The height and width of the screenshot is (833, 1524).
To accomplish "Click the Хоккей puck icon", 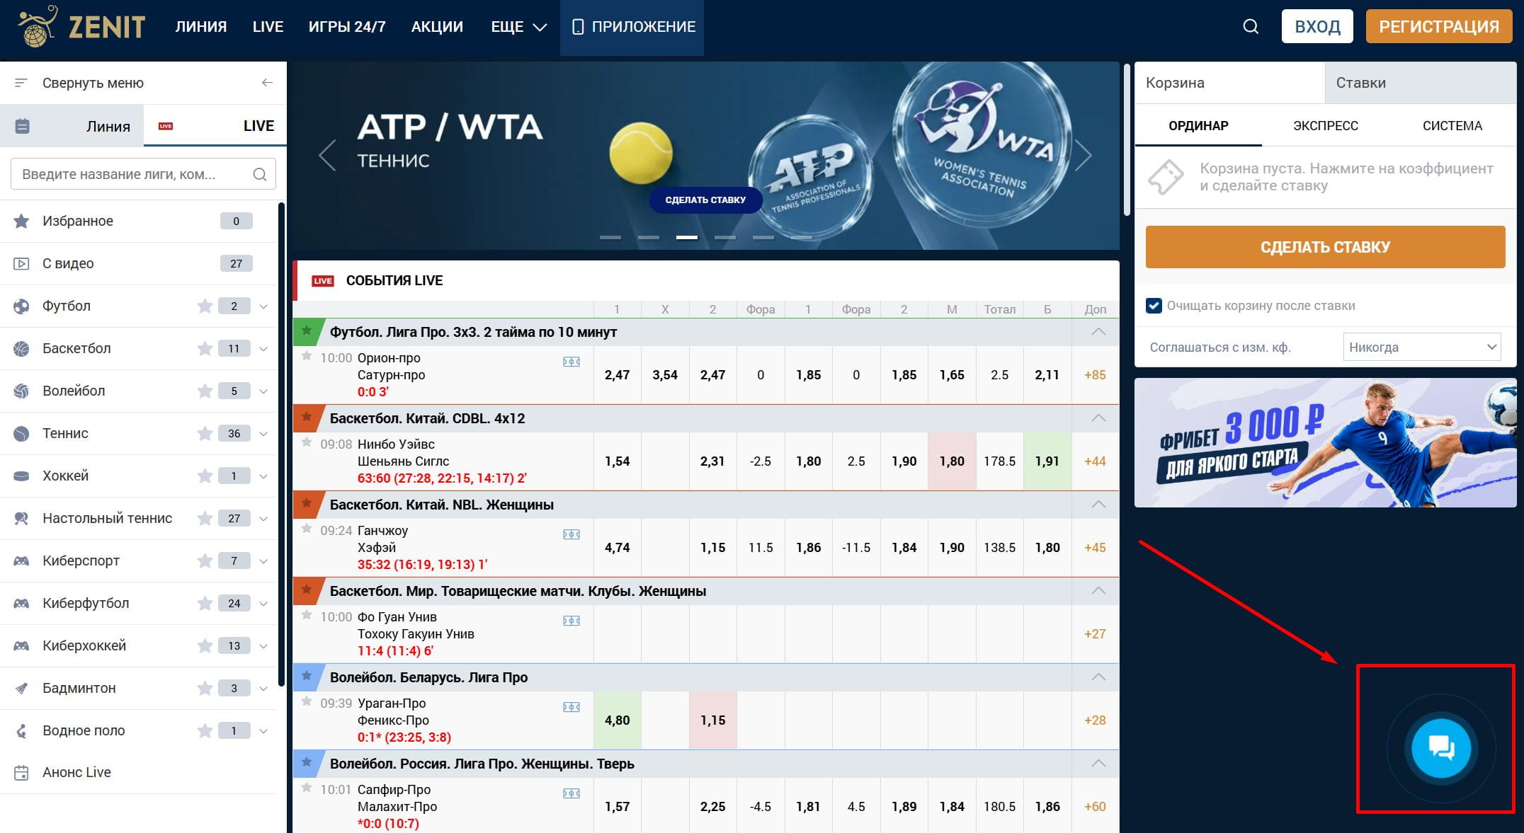I will pyautogui.click(x=21, y=476).
